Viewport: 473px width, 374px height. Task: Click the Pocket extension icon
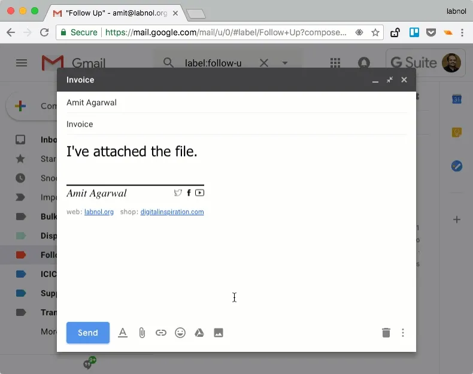pos(430,32)
